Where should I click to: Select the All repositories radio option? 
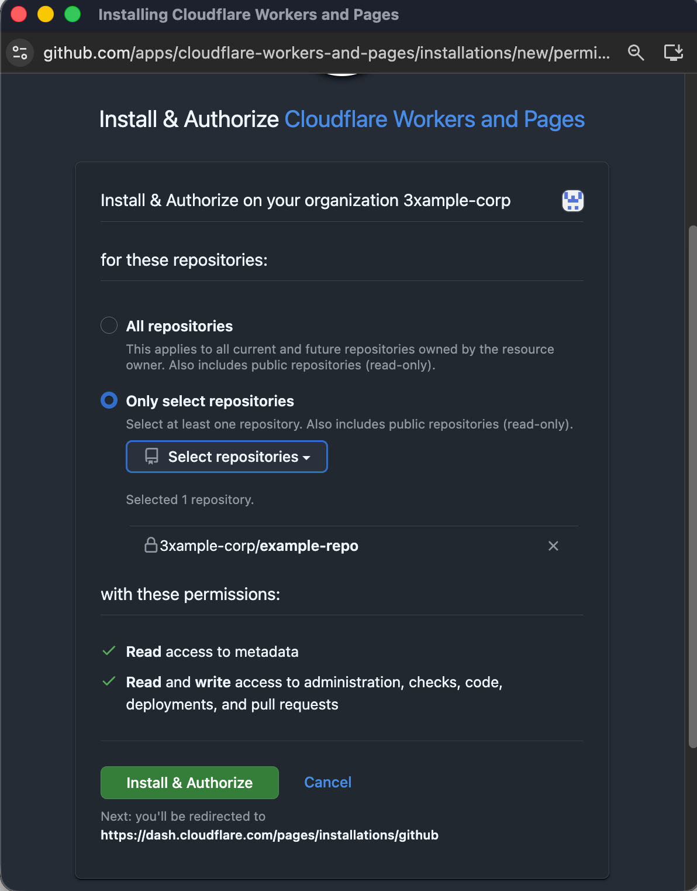tap(109, 325)
